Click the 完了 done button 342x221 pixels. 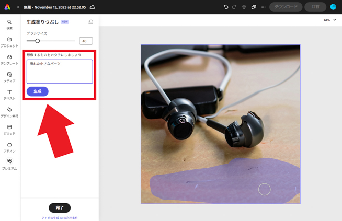point(60,207)
